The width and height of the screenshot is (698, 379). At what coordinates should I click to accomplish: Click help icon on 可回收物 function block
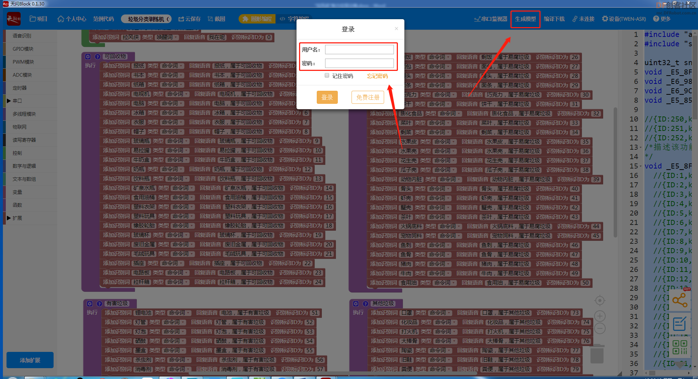(97, 56)
